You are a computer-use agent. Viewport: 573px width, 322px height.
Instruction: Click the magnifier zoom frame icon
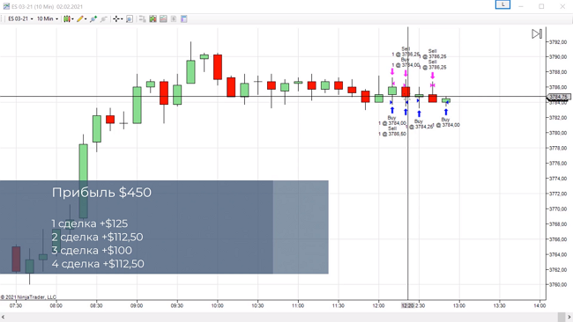point(130,19)
